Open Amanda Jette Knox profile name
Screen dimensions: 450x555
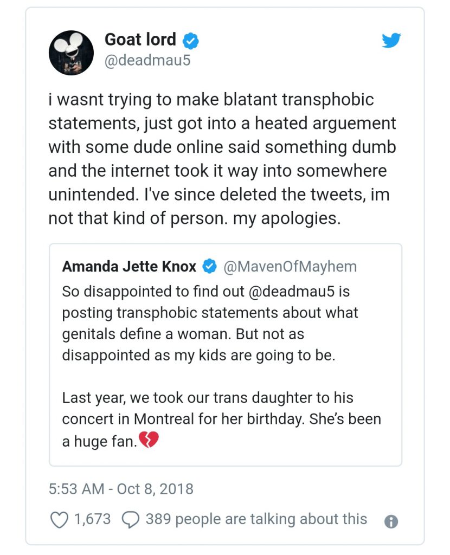click(x=129, y=266)
